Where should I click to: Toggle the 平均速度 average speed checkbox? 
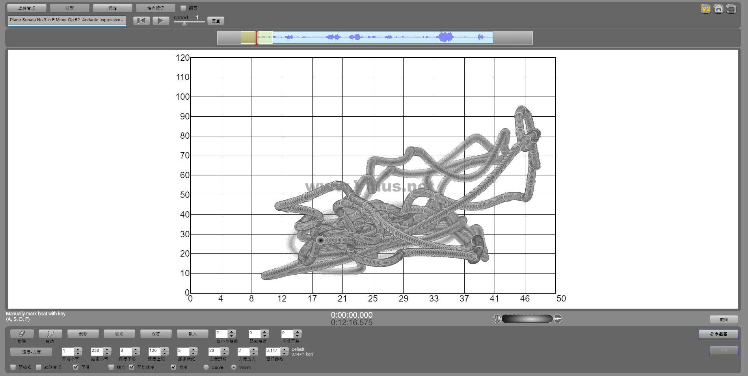point(132,367)
